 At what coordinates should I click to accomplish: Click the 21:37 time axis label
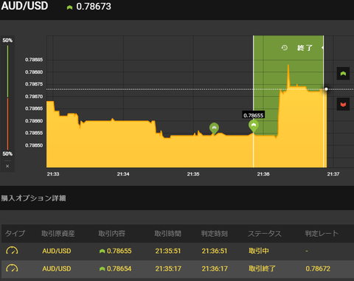point(333,174)
